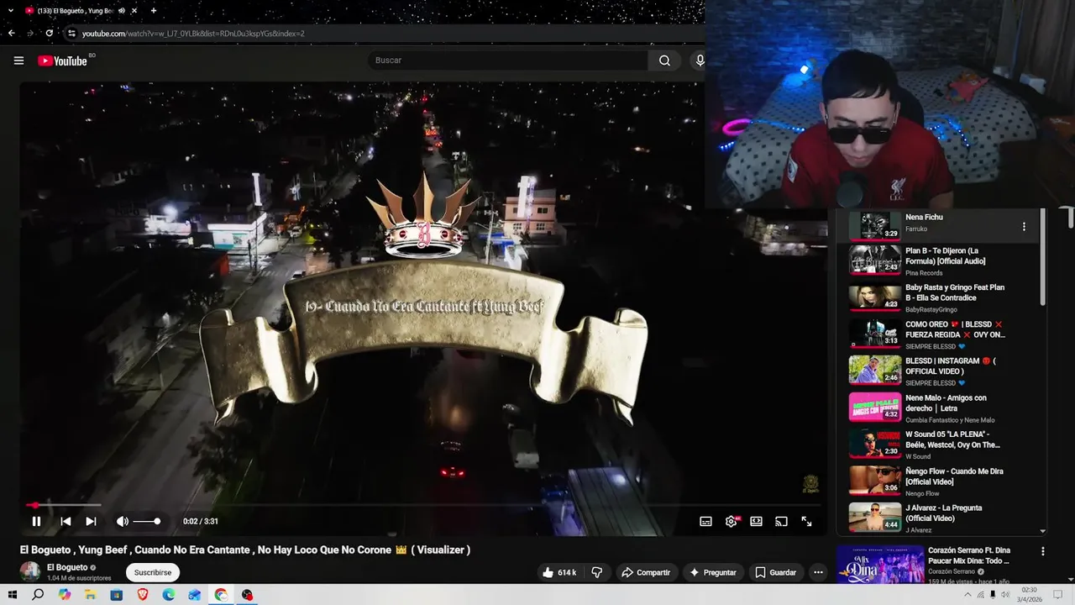This screenshot has width=1075, height=605.
Task: Focus the Buscar search field
Action: 507,60
